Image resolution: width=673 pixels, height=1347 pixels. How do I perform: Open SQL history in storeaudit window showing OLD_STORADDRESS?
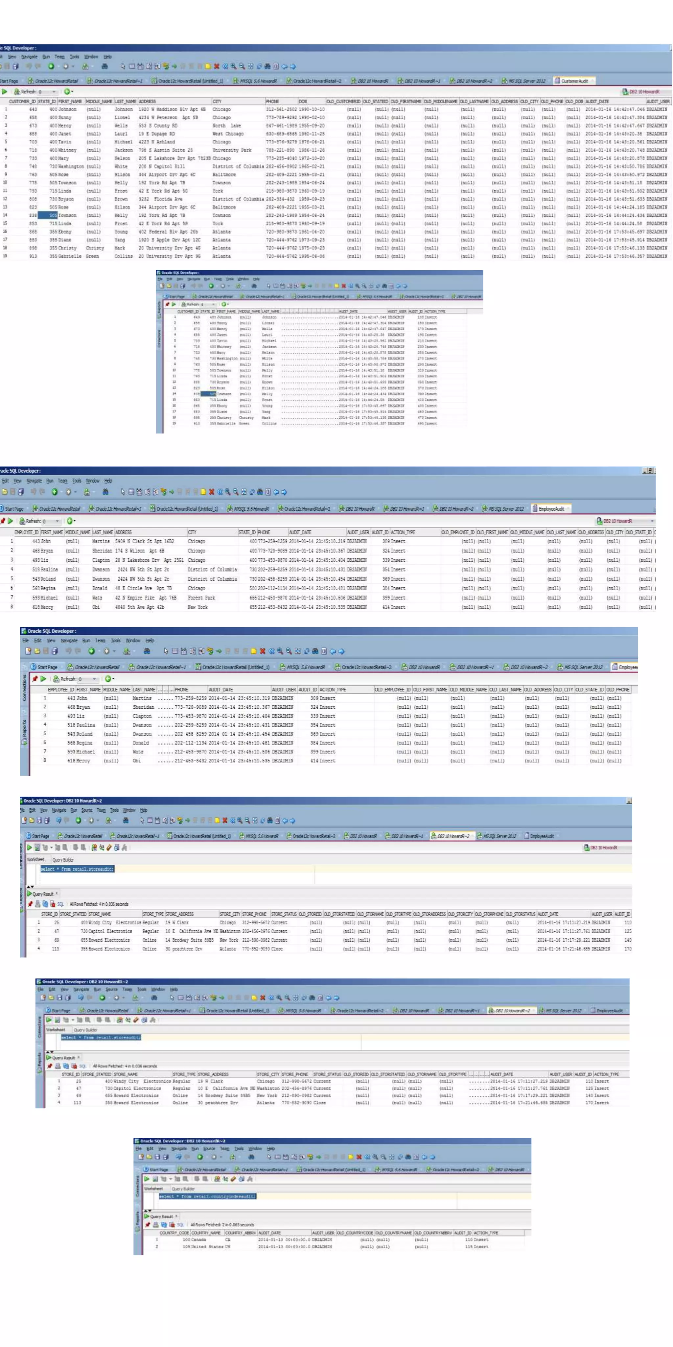coord(117,847)
